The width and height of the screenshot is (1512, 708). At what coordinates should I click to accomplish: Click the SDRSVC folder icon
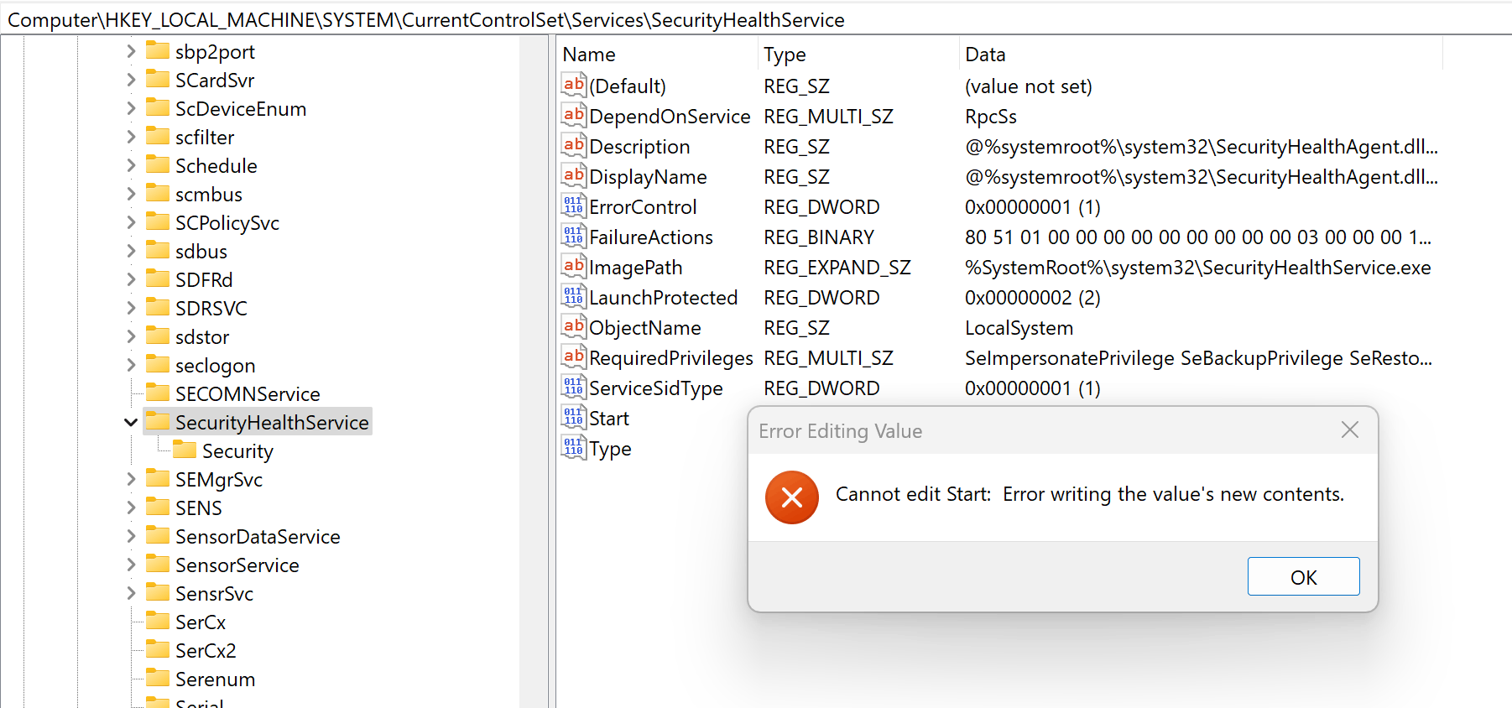click(157, 307)
